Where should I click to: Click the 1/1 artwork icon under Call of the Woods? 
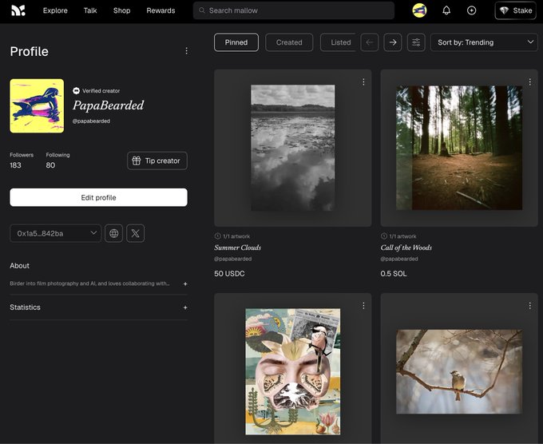(x=384, y=236)
